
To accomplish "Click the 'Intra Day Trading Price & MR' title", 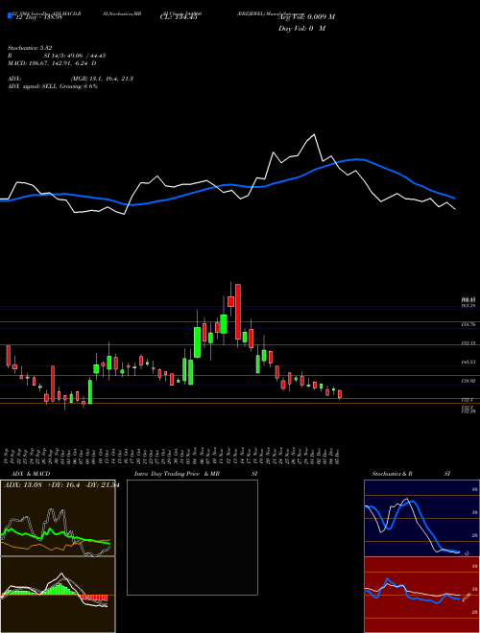I will click(x=177, y=474).
